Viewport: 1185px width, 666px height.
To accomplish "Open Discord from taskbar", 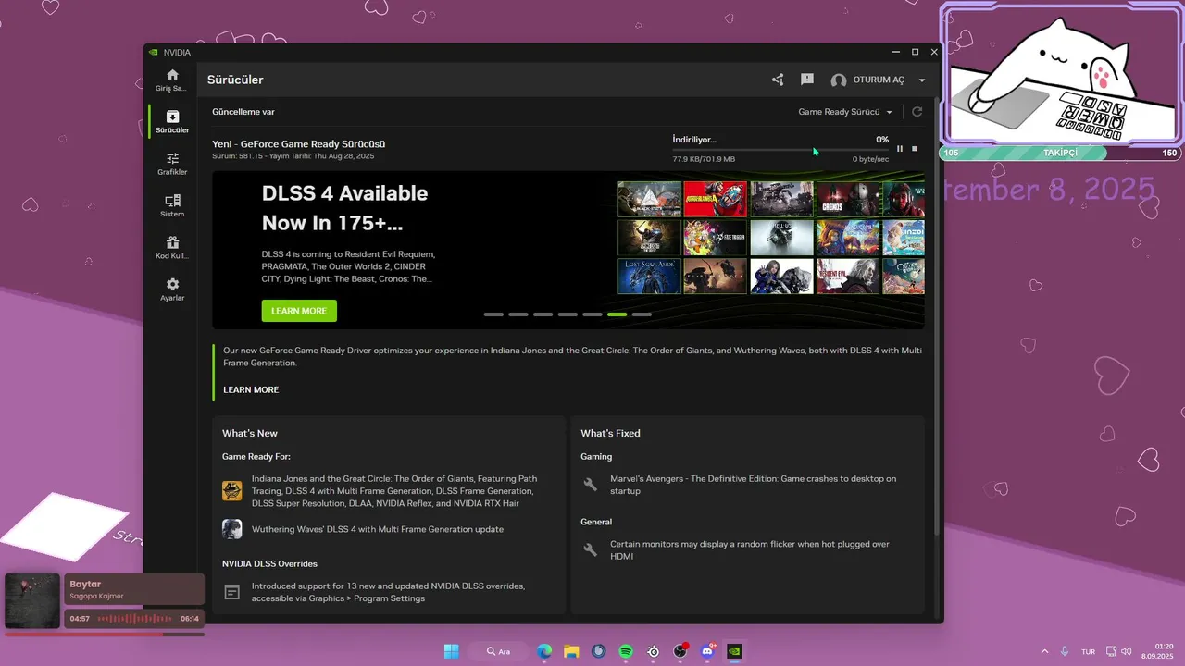I will (x=707, y=651).
